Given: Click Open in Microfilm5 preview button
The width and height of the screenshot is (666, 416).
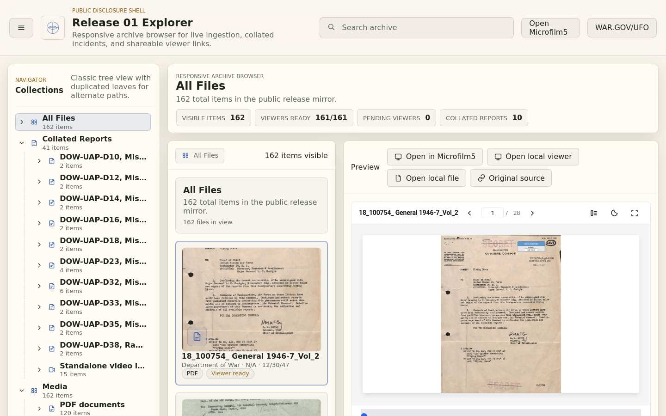Looking at the screenshot, I should pyautogui.click(x=435, y=157).
